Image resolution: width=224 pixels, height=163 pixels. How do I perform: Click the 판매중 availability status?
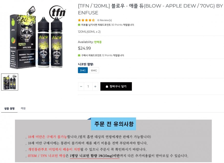[98, 42]
